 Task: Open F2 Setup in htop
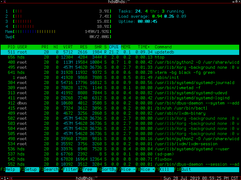[x=30, y=169]
